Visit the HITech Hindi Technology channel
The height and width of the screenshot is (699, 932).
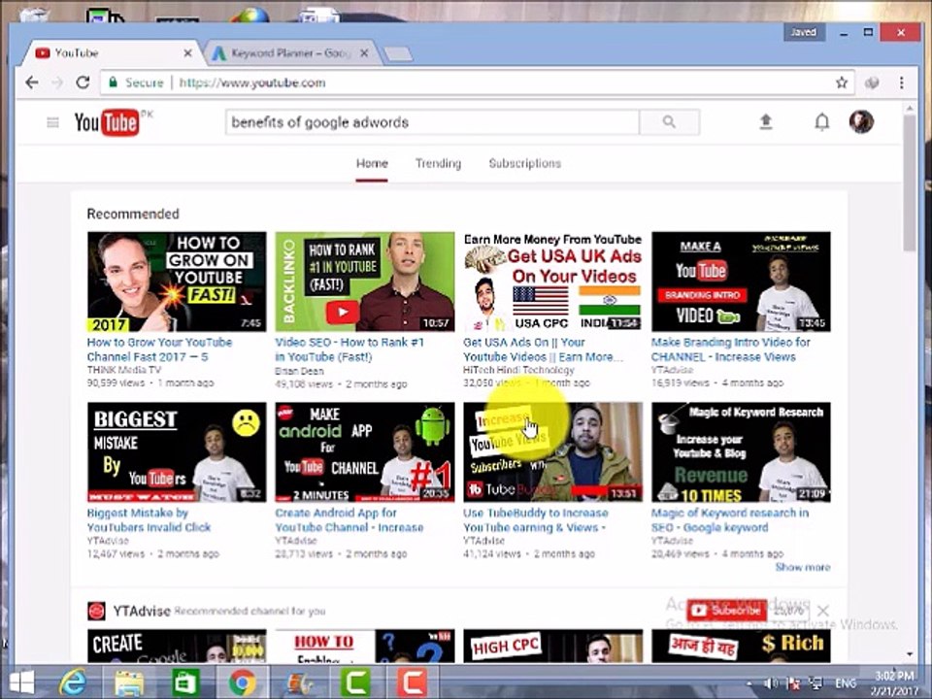518,370
